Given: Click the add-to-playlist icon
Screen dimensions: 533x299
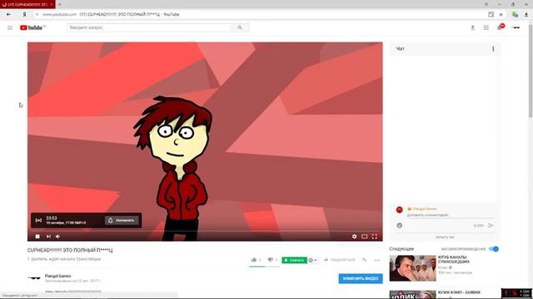Looking at the screenshot, I should pyautogui.click(x=364, y=260).
